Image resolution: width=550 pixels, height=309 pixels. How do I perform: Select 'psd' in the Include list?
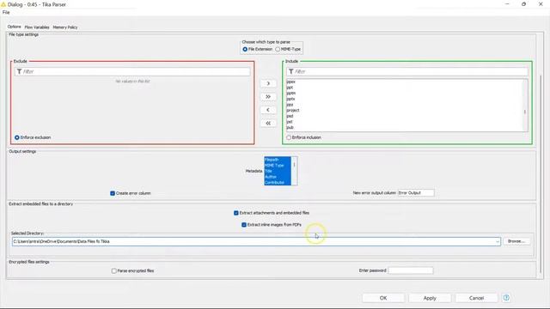(x=290, y=116)
